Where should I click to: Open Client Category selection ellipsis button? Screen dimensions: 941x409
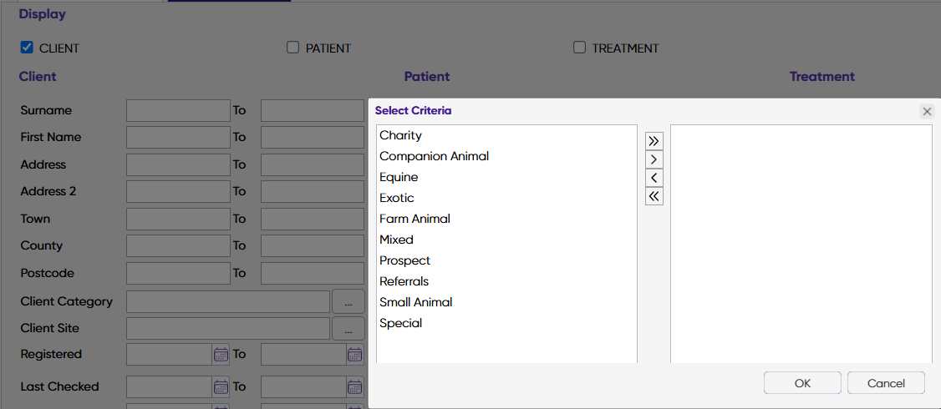pos(348,302)
